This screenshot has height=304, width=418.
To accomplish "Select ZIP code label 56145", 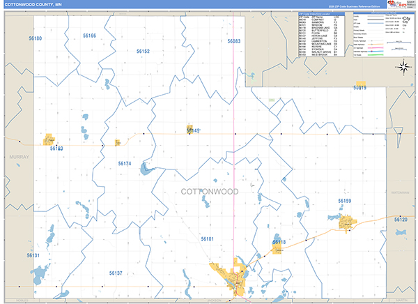I will coord(193,130).
